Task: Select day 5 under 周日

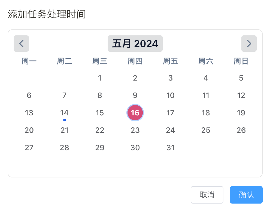Action: (241, 78)
